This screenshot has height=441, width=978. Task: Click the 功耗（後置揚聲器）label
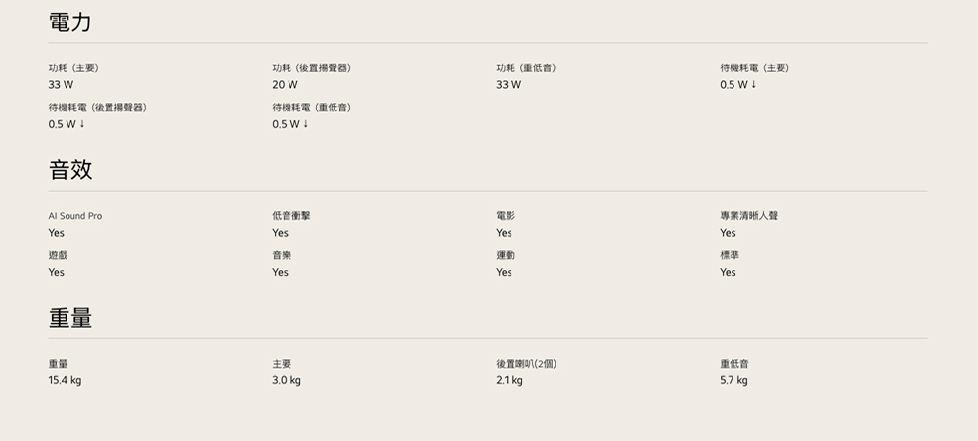tap(312, 67)
